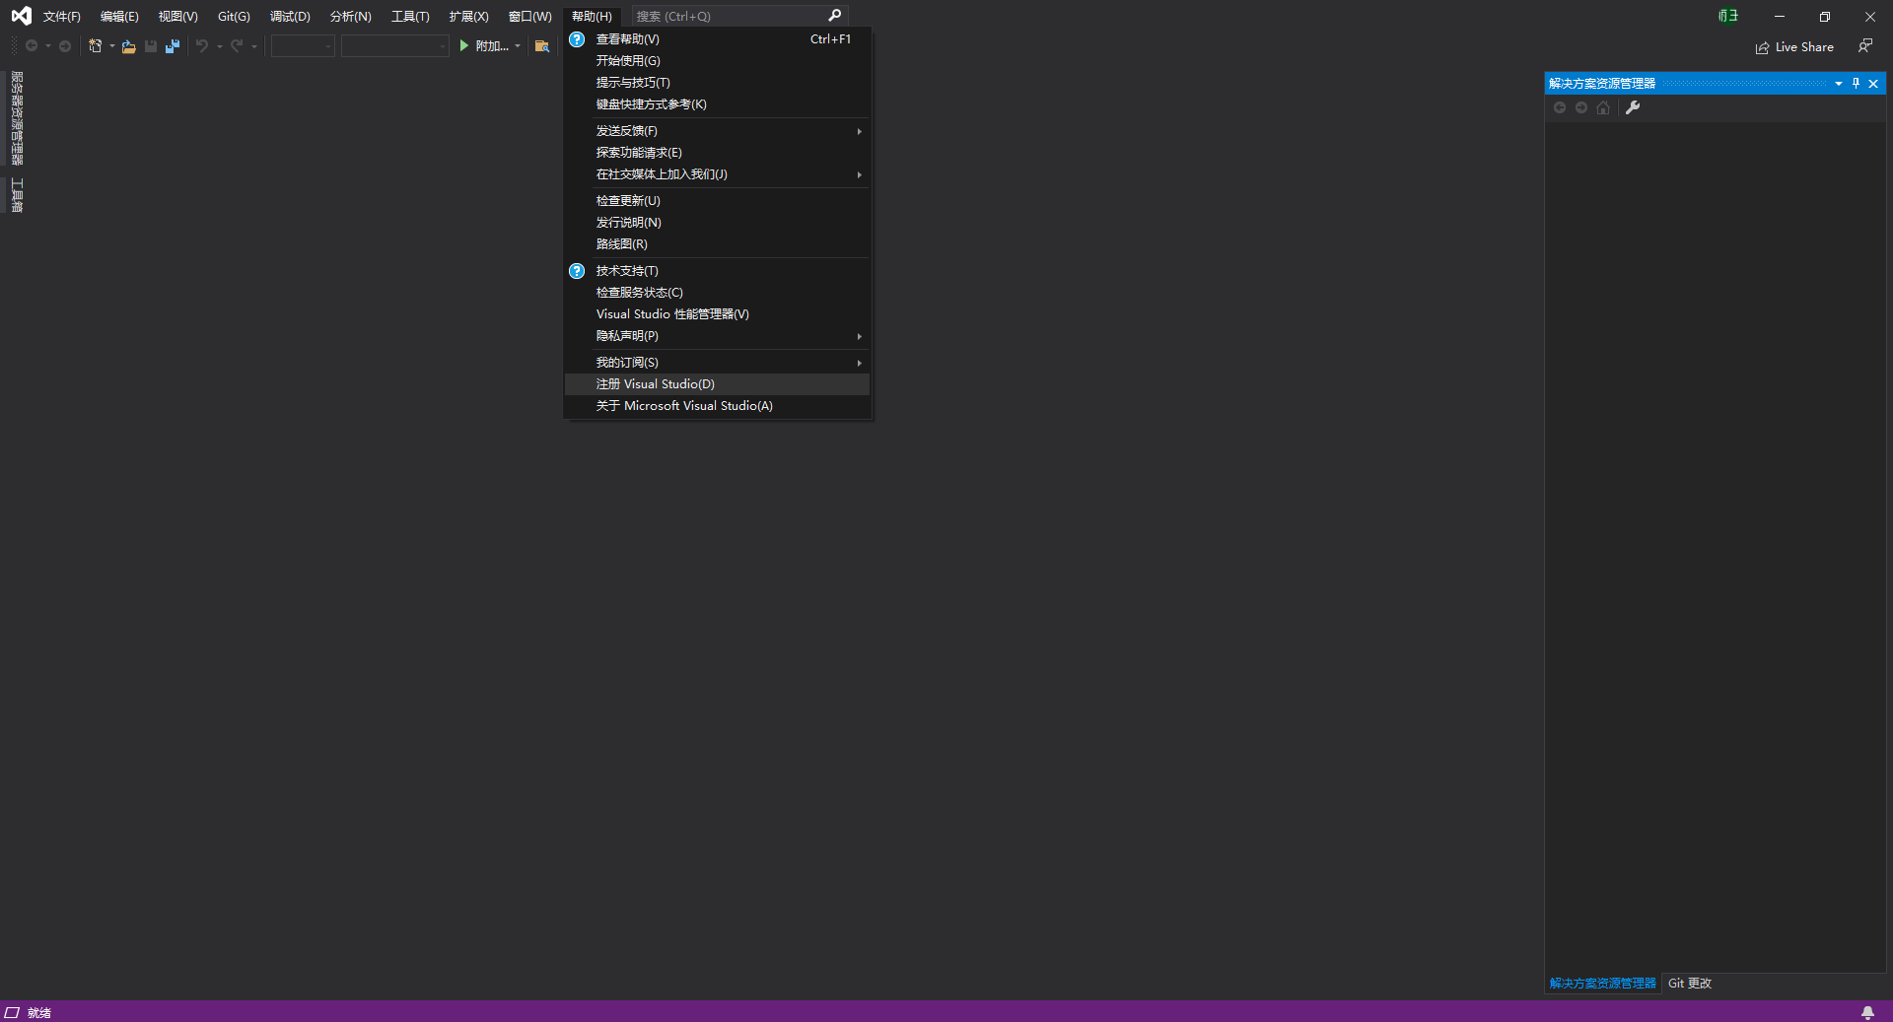Focus the 搜索 (Ctrl+Q) search box
Image resolution: width=1893 pixels, height=1022 pixels.
pyautogui.click(x=739, y=16)
